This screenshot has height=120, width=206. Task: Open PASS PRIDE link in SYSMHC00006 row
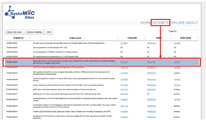[x=152, y=67]
